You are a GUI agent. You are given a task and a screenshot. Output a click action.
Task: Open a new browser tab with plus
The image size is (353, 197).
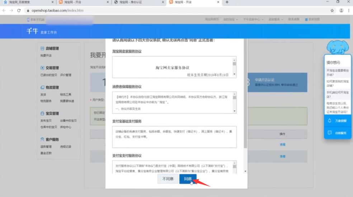click(227, 3)
